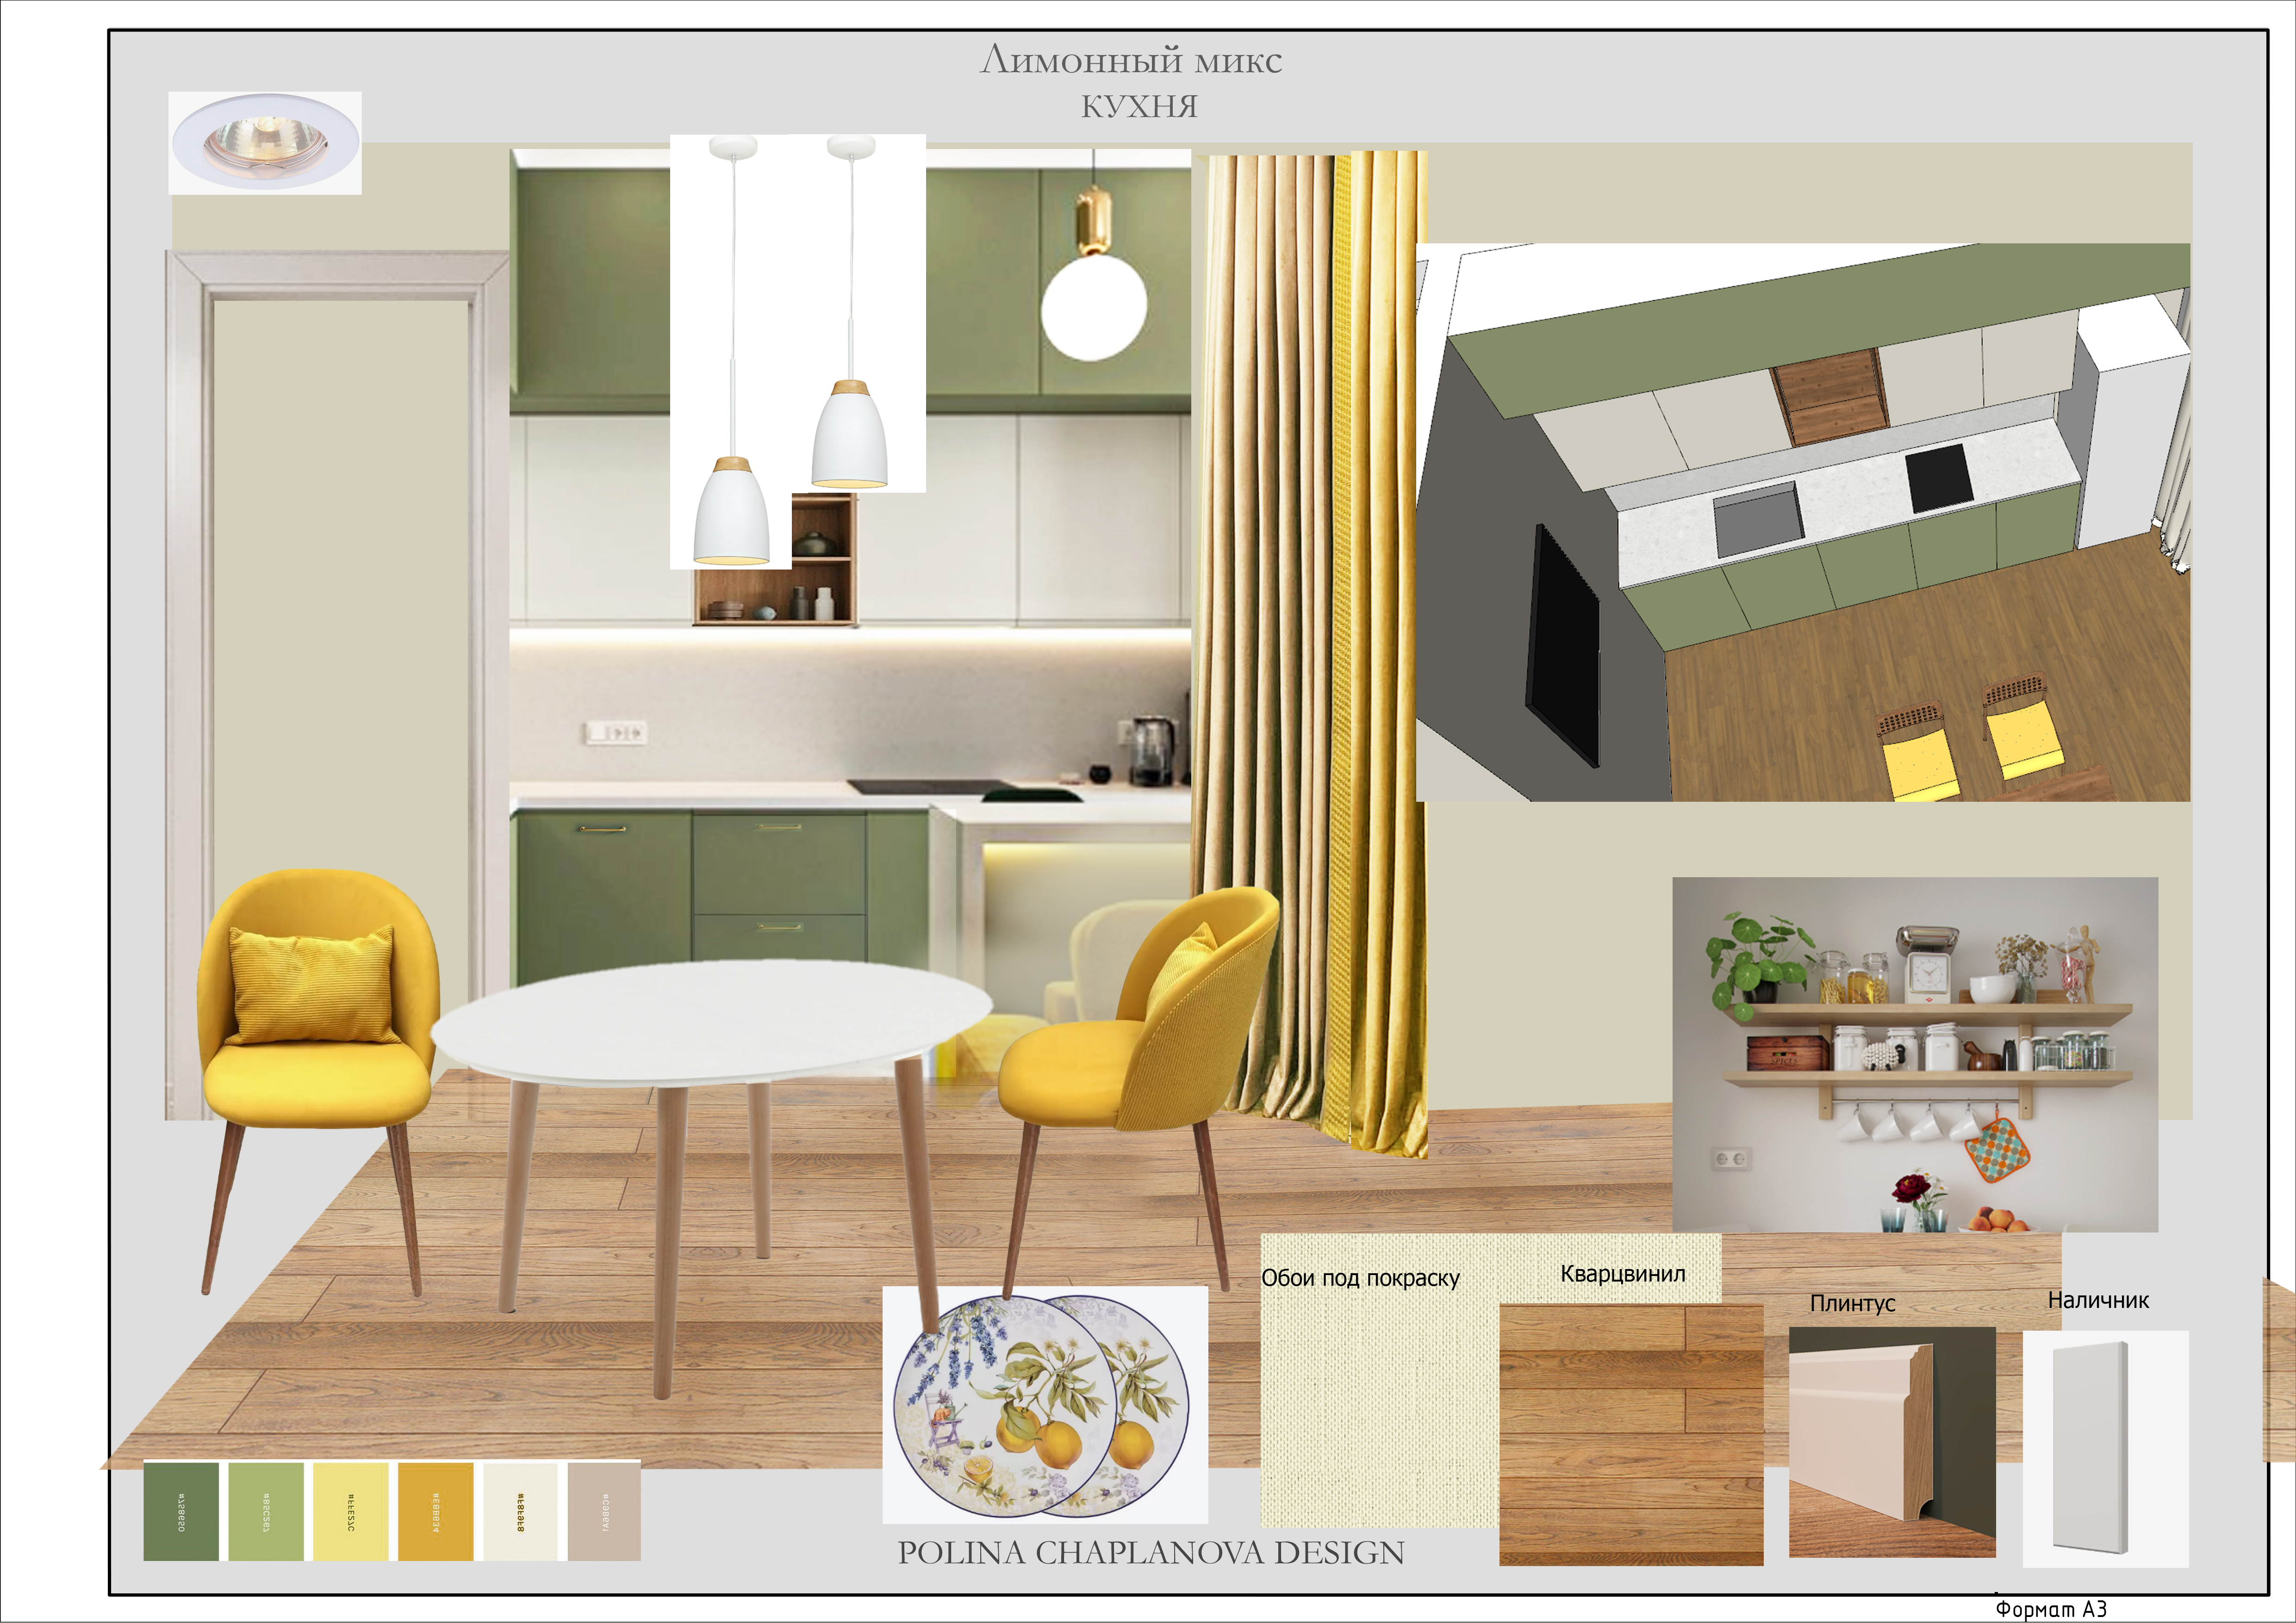
Task: Select the 'Наличник' door trim sample
Action: pyautogui.click(x=2106, y=1449)
